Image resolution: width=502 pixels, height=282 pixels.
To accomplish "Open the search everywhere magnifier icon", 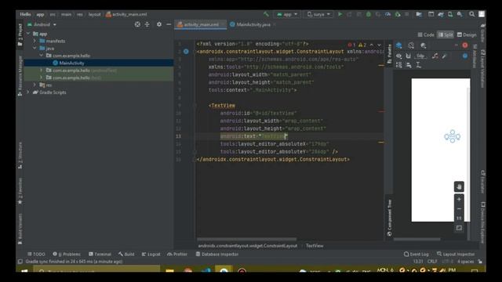I will (x=472, y=14).
